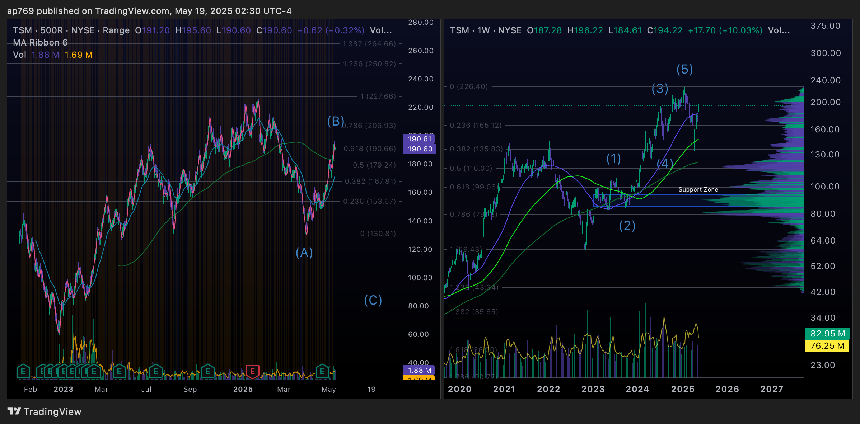Click Fib level 1.382 (264.66)
The width and height of the screenshot is (860, 424).
(369, 44)
